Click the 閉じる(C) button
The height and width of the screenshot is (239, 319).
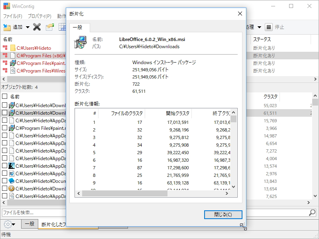click(x=223, y=215)
